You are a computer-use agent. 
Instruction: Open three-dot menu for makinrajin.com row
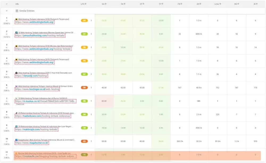coord(91,128)
